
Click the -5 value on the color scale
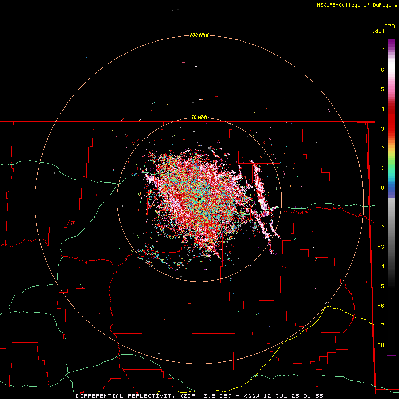point(381,286)
